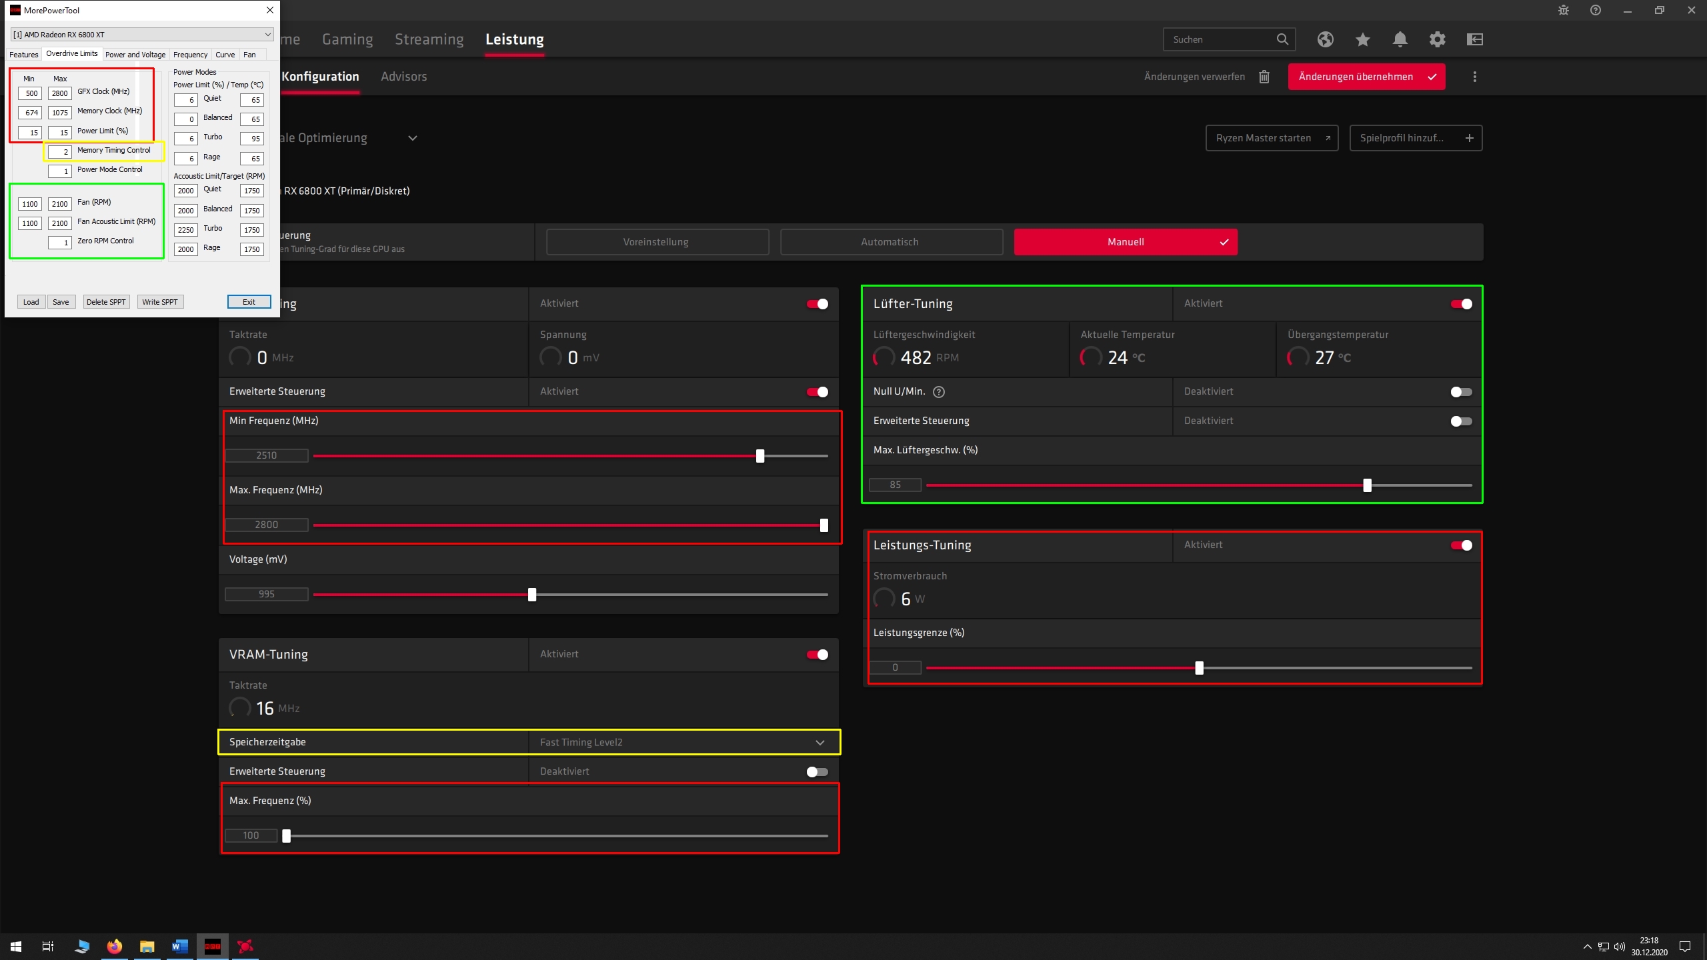This screenshot has width=1707, height=960.
Task: Turn off the VRAM-Tuning toggle
Action: (817, 655)
